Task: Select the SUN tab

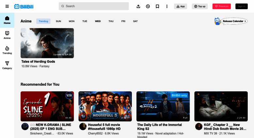Action: 59,21
